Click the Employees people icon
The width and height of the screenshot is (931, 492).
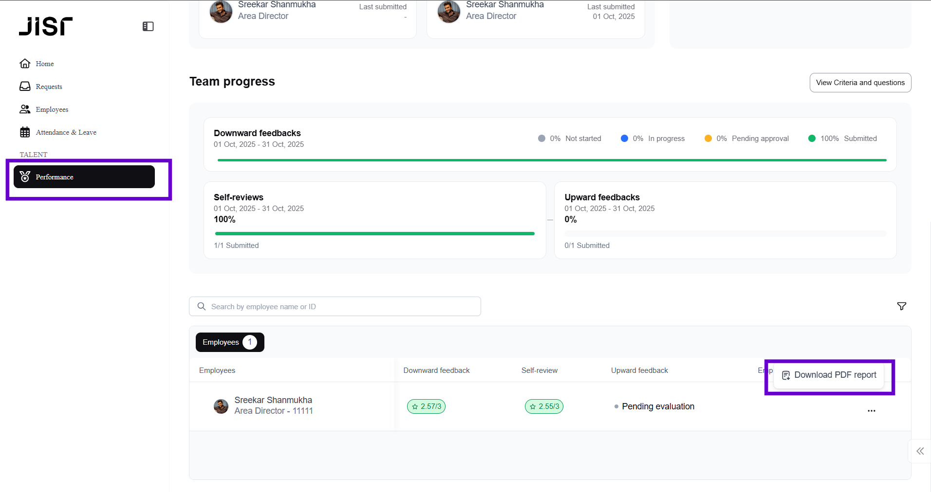[25, 109]
